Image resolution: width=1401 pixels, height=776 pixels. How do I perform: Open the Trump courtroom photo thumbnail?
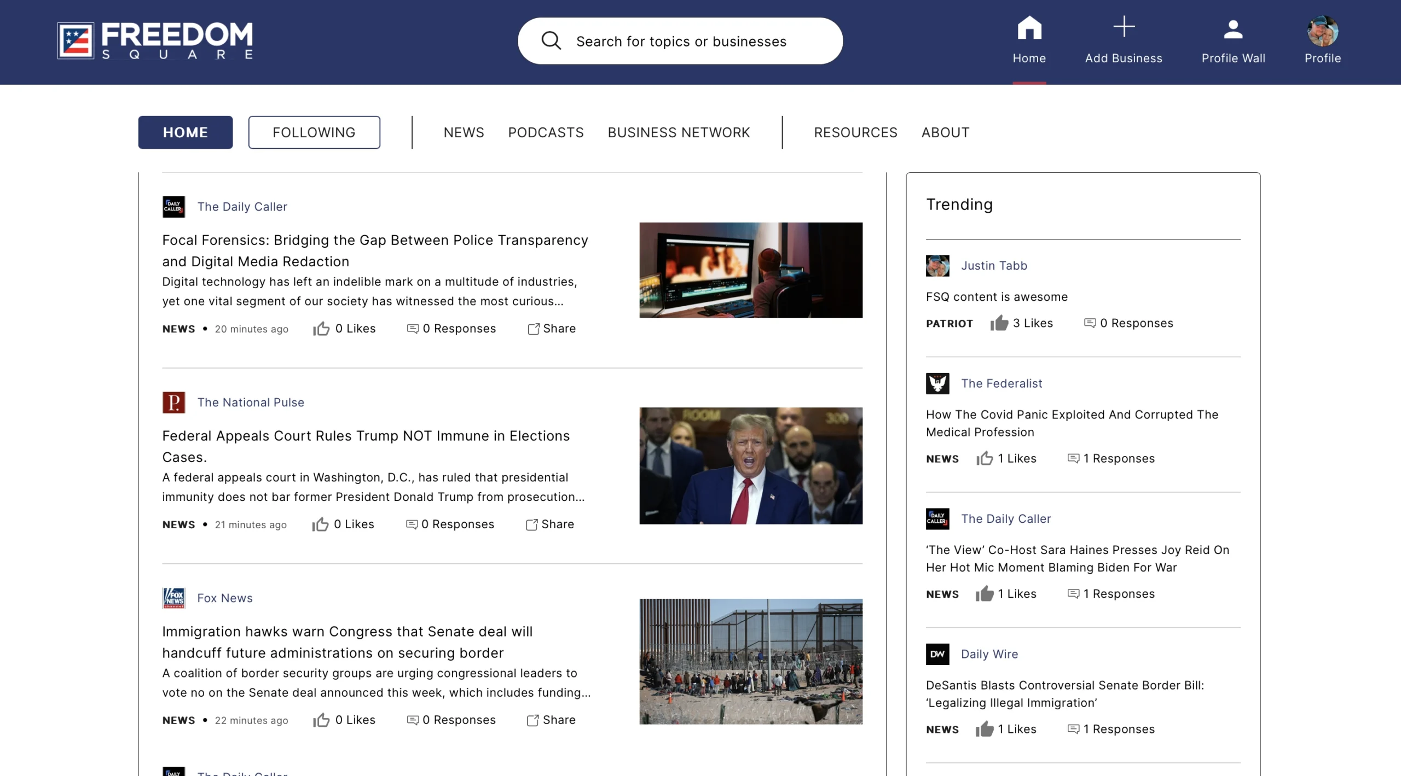[751, 466]
